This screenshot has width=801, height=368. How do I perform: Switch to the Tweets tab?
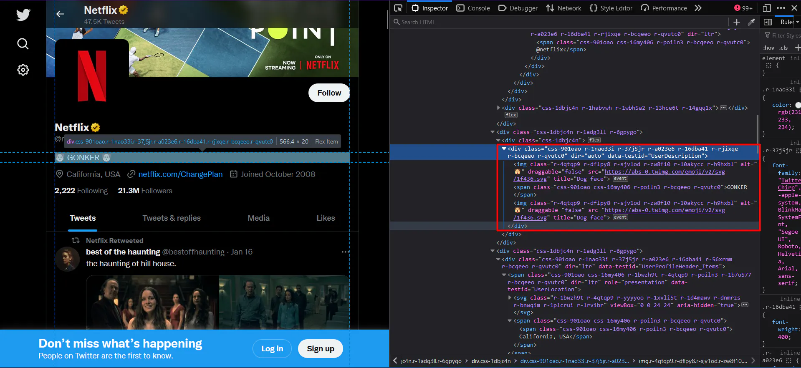83,218
